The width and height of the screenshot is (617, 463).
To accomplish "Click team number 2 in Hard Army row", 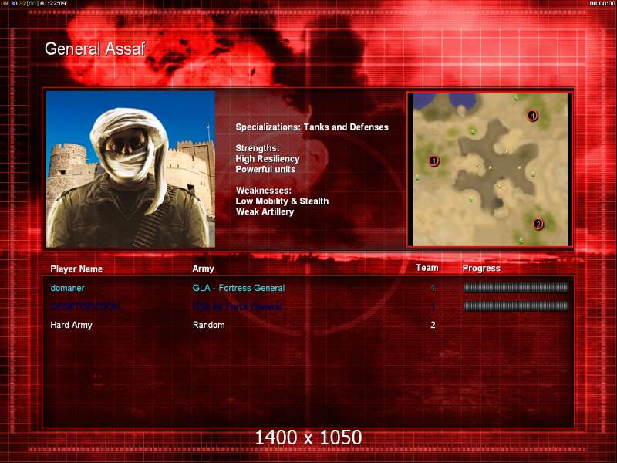I will [x=433, y=325].
